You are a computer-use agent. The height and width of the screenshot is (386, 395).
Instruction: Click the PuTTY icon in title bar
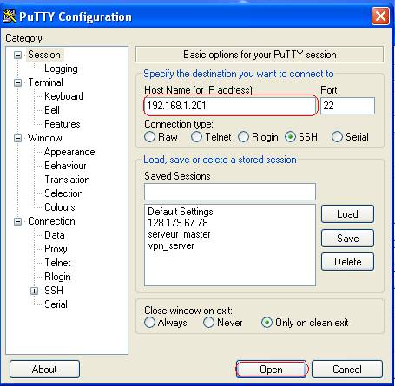[x=10, y=16]
